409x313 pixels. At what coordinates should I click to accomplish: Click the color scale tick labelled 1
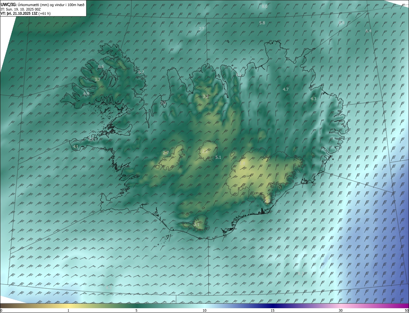pos(68,310)
